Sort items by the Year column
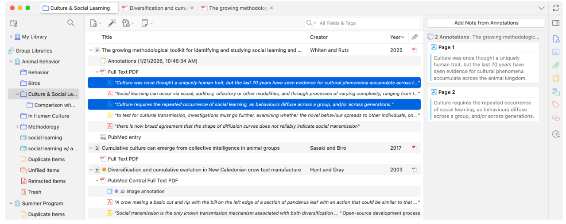The width and height of the screenshot is (566, 224). tap(396, 37)
